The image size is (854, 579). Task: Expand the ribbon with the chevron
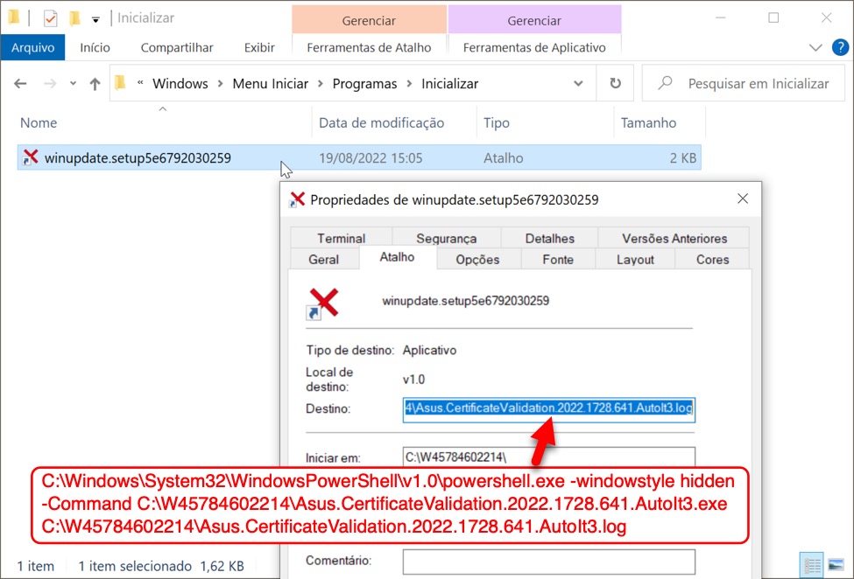[816, 47]
